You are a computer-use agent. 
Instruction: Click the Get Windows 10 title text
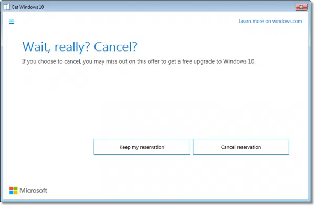point(27,7)
